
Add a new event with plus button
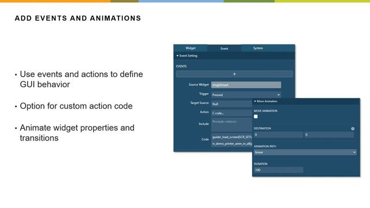click(x=234, y=74)
